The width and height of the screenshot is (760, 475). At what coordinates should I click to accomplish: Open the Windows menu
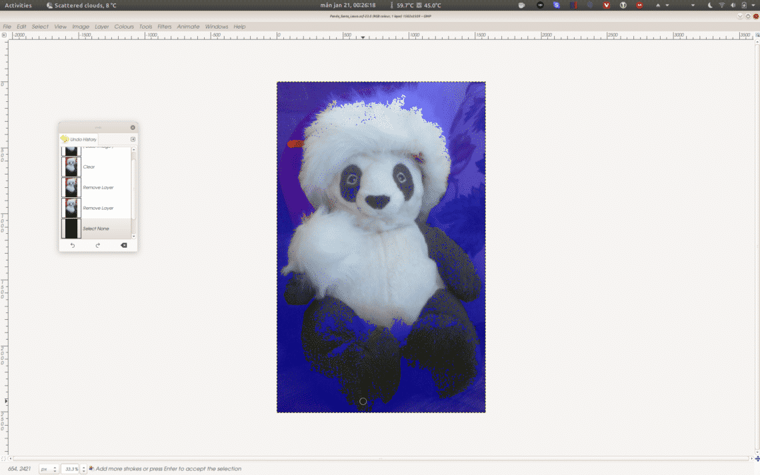[x=217, y=27]
